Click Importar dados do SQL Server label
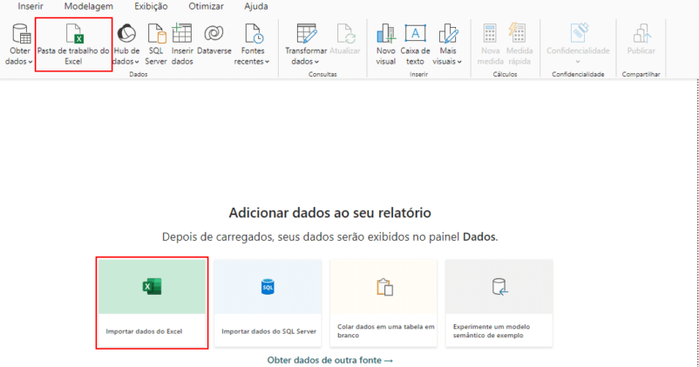Viewport: 699px width, 367px height. tap(268, 331)
